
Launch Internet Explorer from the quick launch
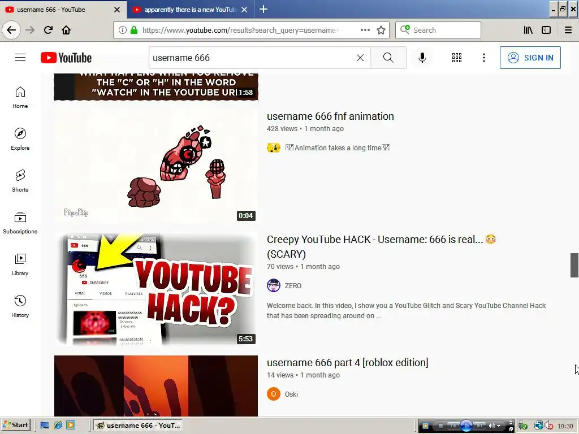pos(58,425)
